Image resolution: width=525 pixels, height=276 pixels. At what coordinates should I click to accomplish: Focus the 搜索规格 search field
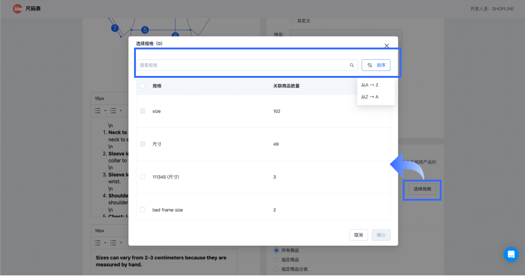pos(247,65)
